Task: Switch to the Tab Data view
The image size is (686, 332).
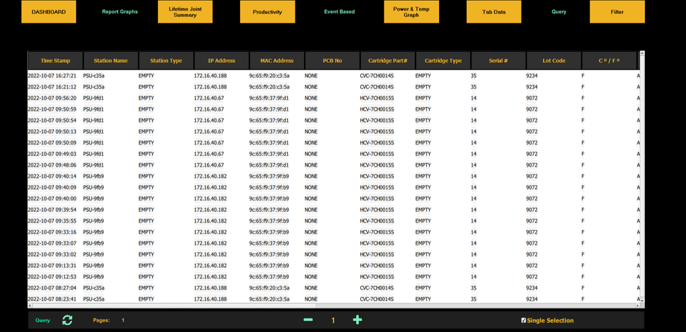Action: point(494,12)
